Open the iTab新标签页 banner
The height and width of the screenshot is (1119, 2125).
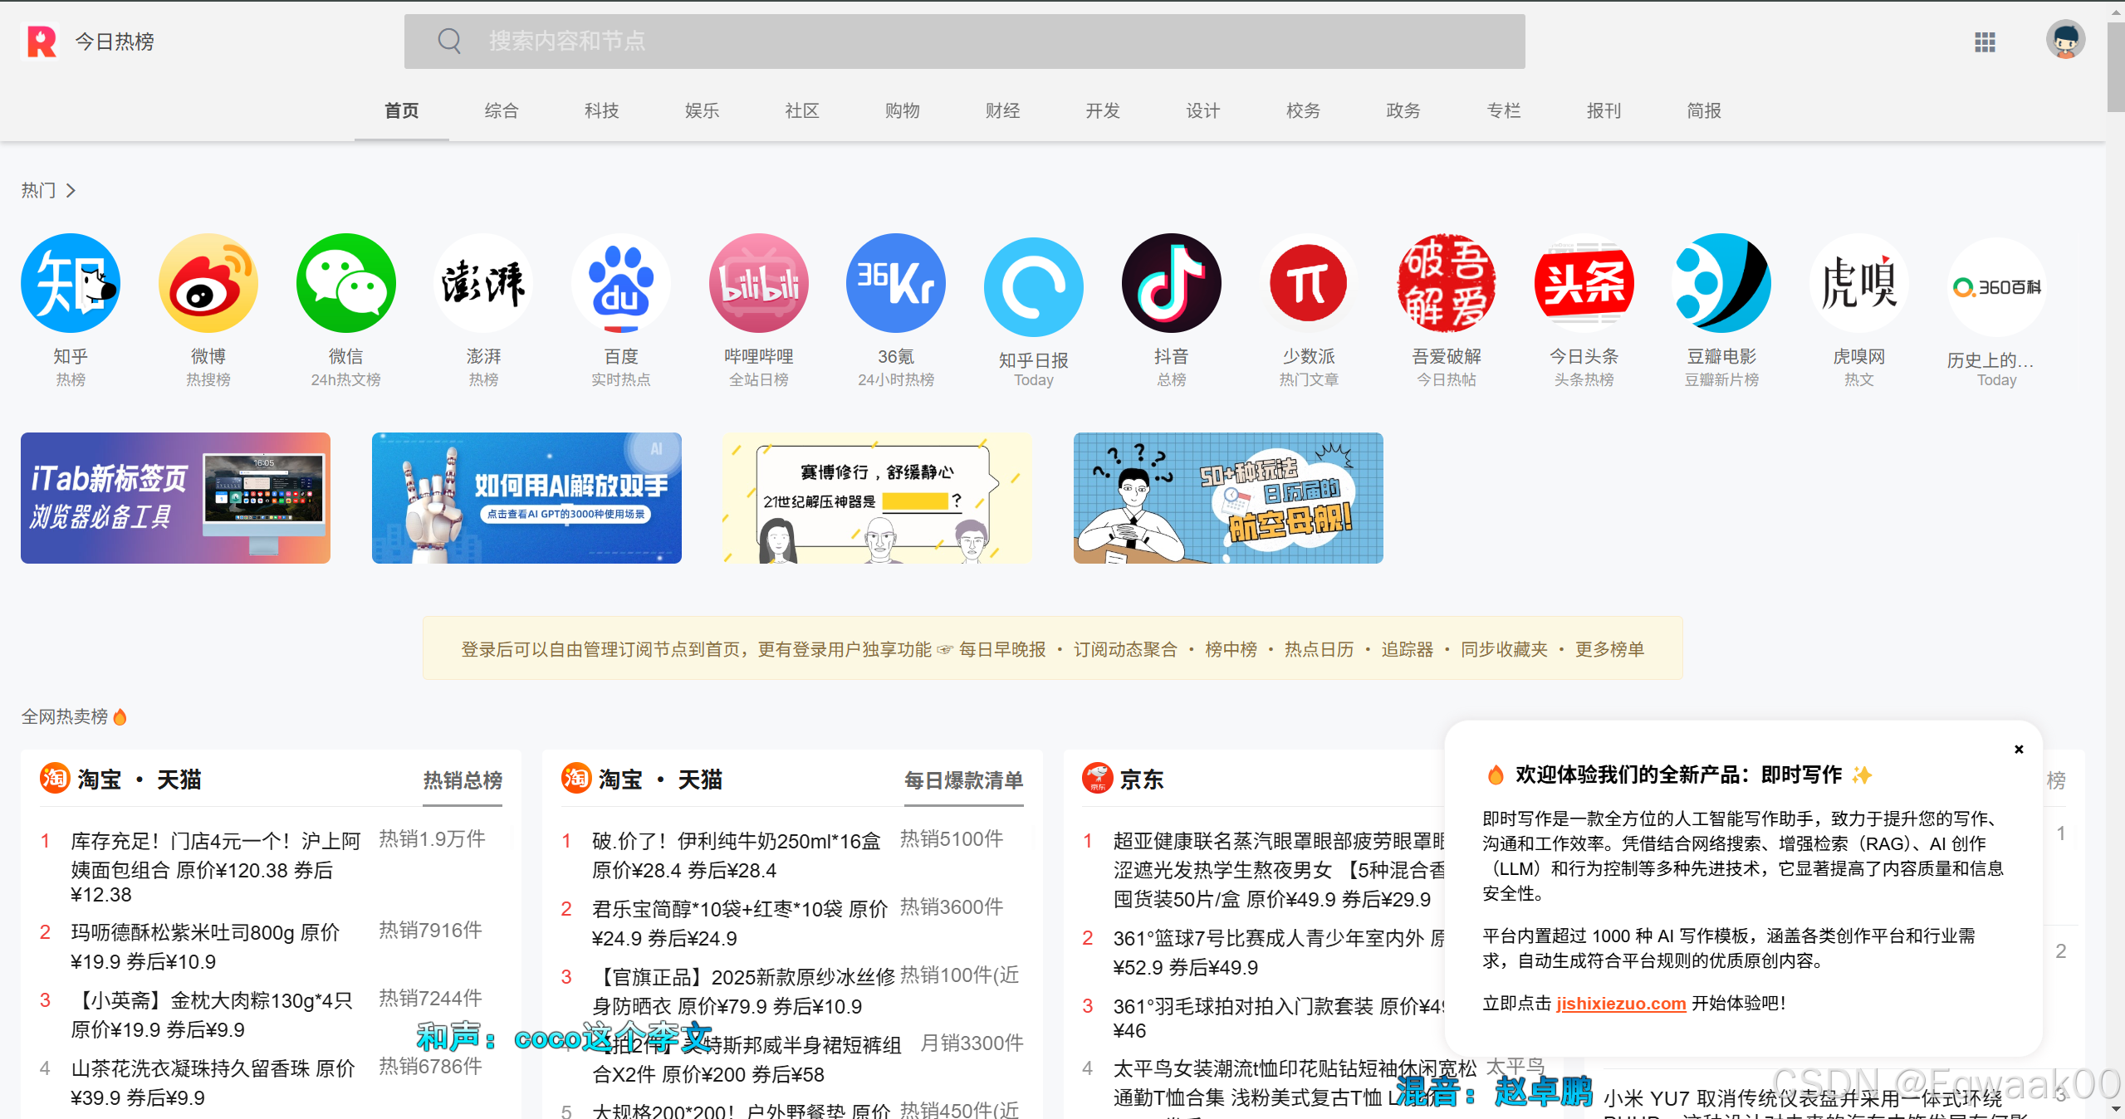(175, 498)
